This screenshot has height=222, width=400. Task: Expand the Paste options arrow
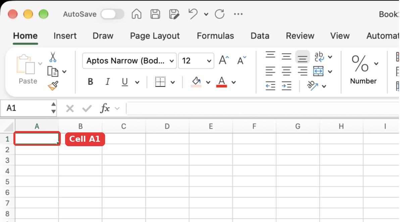tap(40, 64)
